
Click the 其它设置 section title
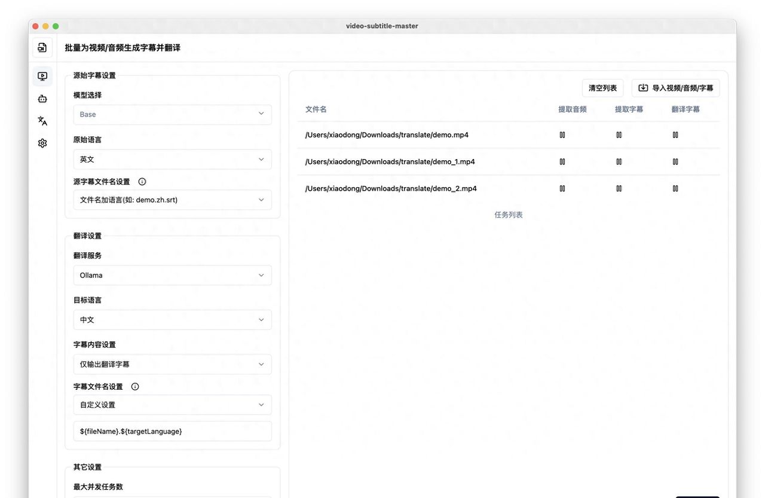point(87,467)
